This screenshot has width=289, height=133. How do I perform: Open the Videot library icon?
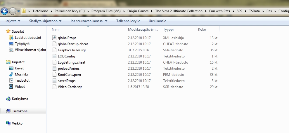pos(11,87)
